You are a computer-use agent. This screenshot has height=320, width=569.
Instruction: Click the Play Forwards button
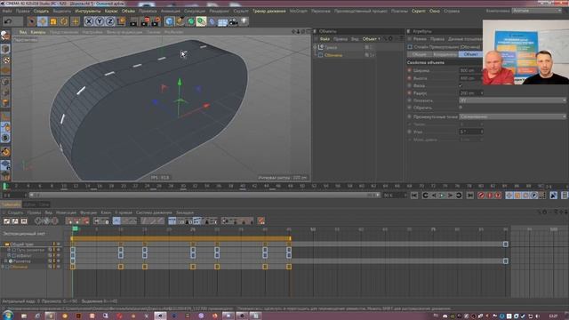(x=442, y=196)
